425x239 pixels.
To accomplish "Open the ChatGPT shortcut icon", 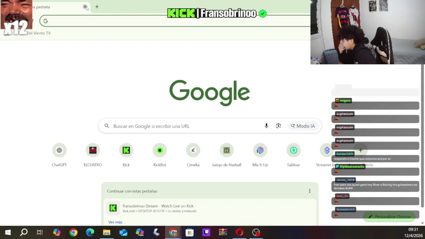I will 59,150.
